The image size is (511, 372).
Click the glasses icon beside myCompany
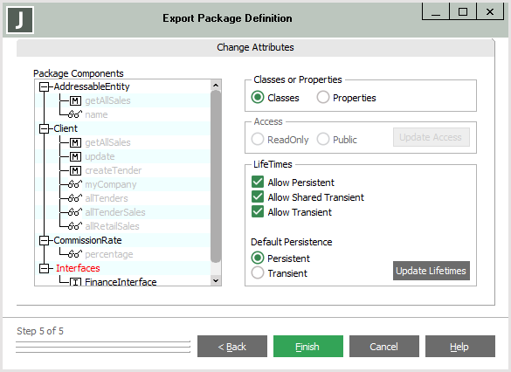(x=75, y=184)
